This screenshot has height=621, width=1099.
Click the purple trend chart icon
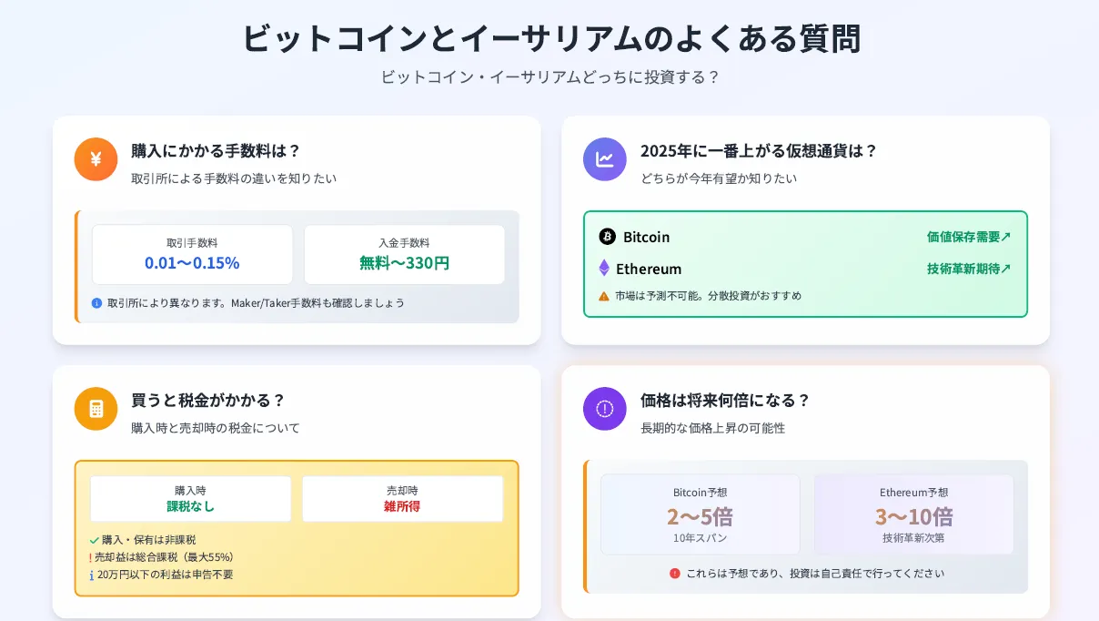(x=605, y=159)
